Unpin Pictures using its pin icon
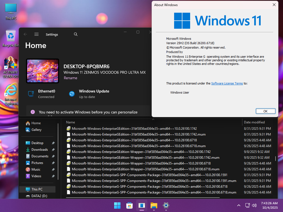Viewport: 283px width, 212px height. [x=53, y=163]
